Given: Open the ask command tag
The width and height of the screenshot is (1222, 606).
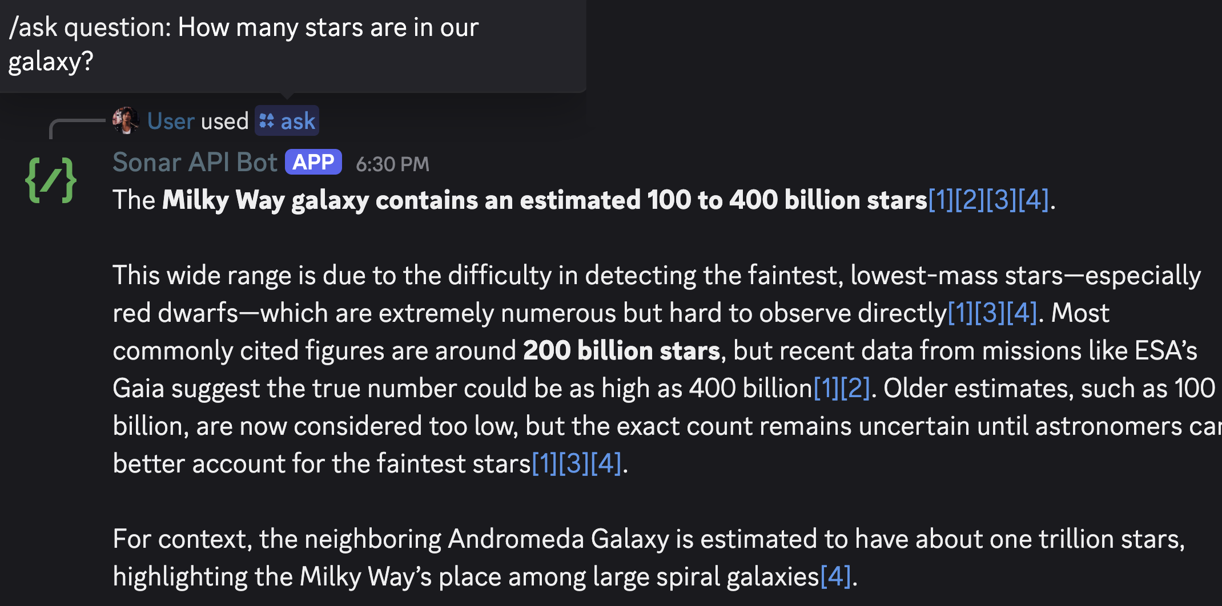Looking at the screenshot, I should pyautogui.click(x=287, y=121).
